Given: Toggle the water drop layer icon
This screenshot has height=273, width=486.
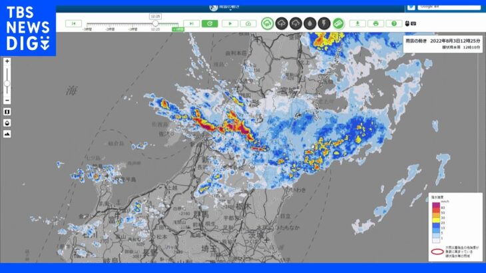Looking at the screenshot, I should [310, 23].
